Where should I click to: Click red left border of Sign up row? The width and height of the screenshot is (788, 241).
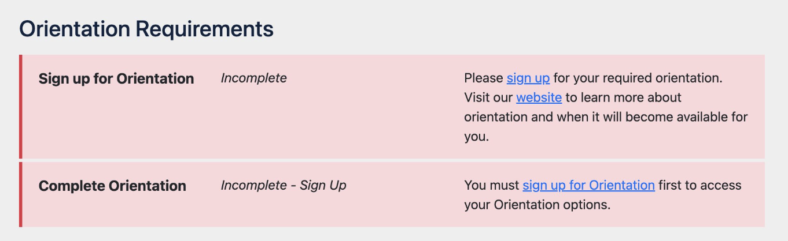[21, 107]
